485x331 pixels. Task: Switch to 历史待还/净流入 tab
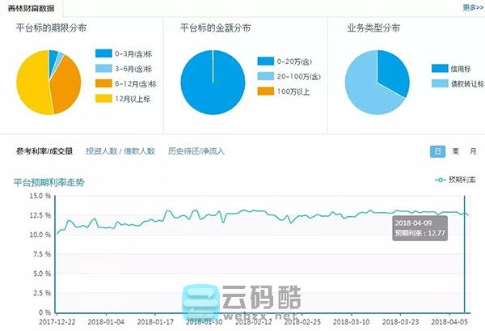196,151
